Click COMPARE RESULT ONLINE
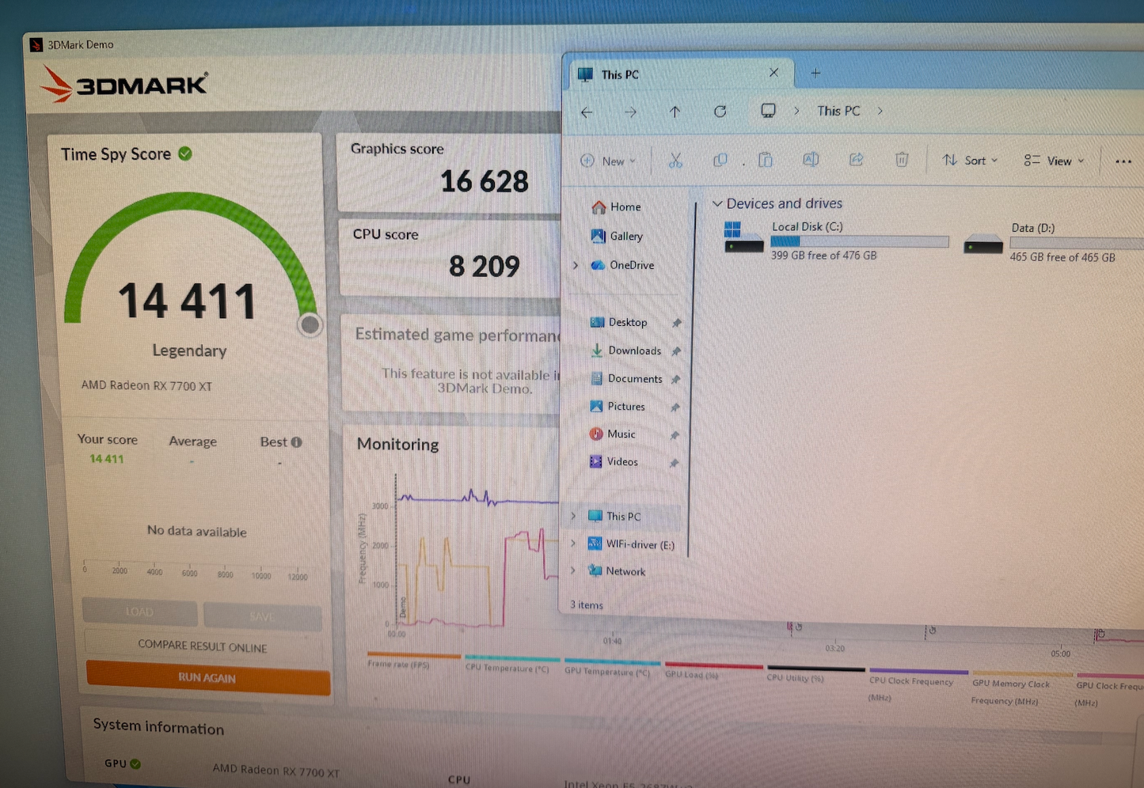 (203, 646)
